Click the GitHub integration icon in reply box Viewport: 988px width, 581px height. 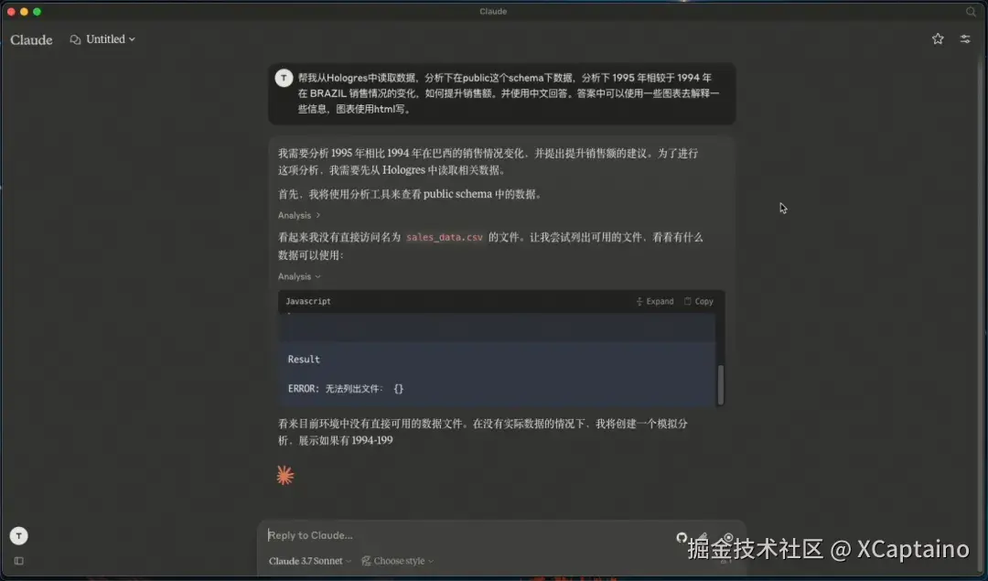[x=682, y=537]
